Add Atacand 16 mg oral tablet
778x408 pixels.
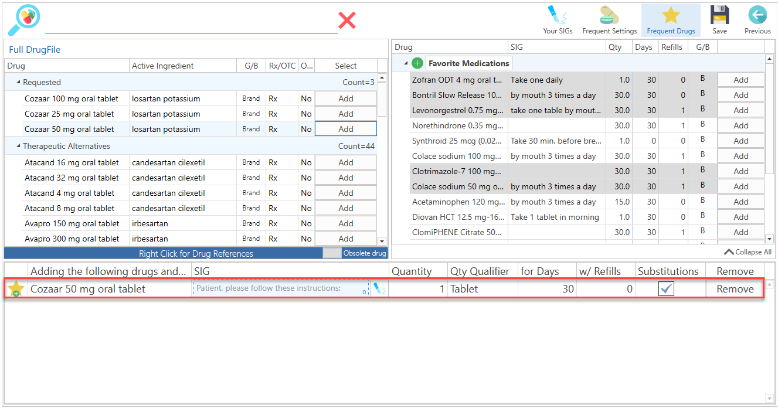click(346, 162)
